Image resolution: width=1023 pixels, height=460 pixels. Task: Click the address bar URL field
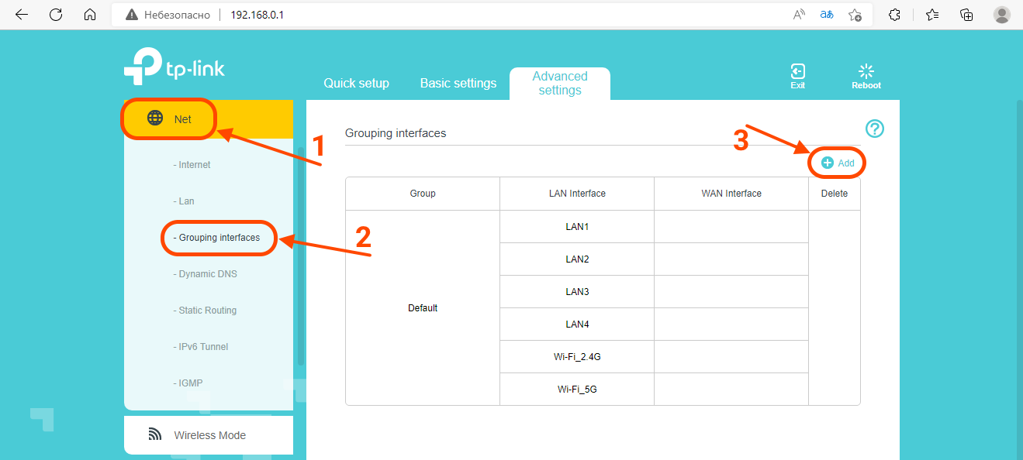465,15
